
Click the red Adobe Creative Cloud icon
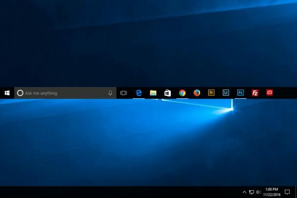270,92
